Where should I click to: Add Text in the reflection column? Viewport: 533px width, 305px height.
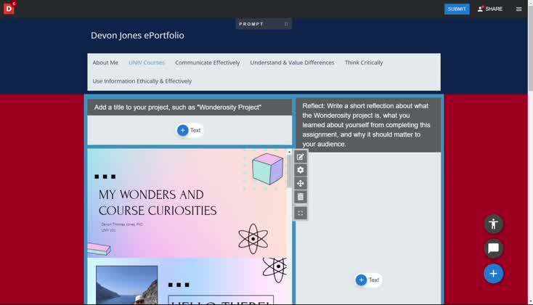coord(367,280)
